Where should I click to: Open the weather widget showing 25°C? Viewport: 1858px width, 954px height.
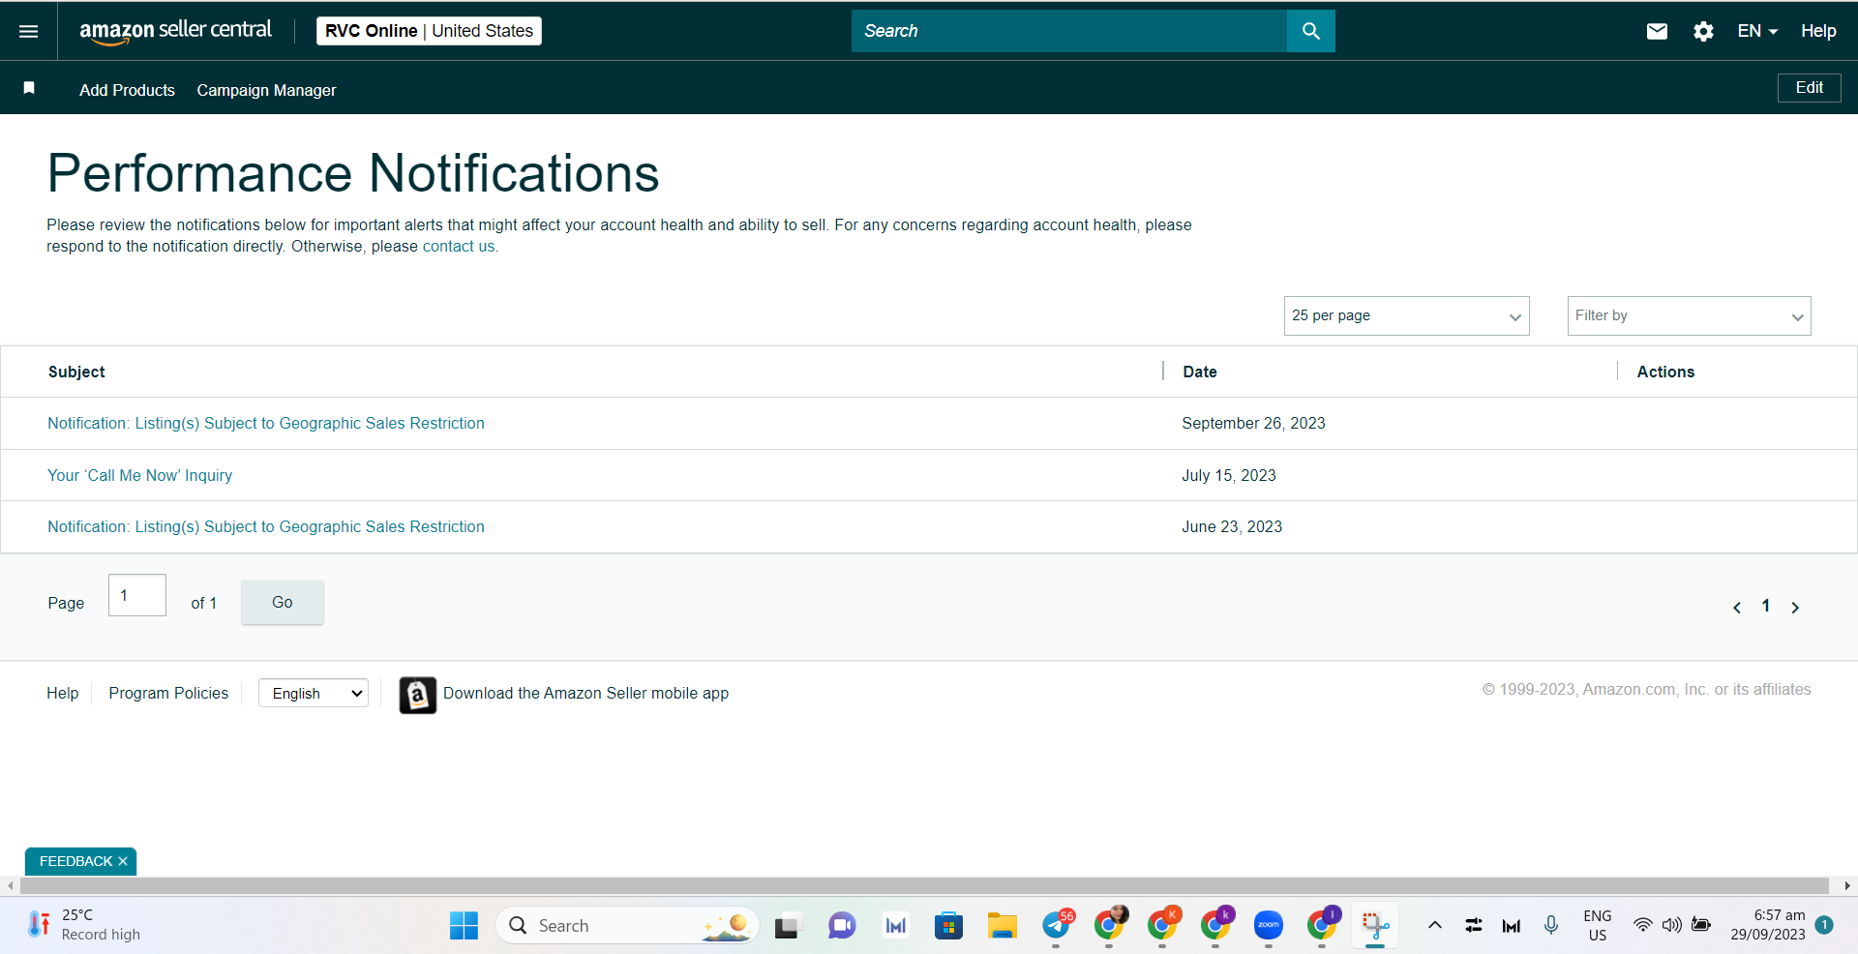85,925
